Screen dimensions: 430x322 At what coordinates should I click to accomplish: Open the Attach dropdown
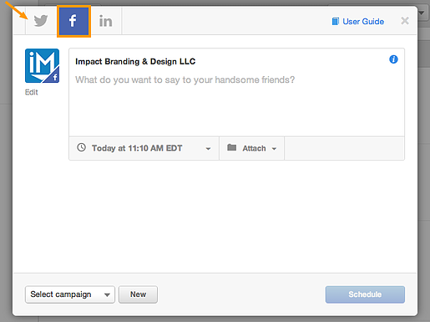252,148
